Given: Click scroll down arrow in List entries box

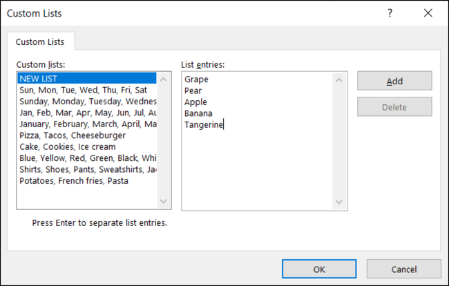Looking at the screenshot, I should pos(339,202).
